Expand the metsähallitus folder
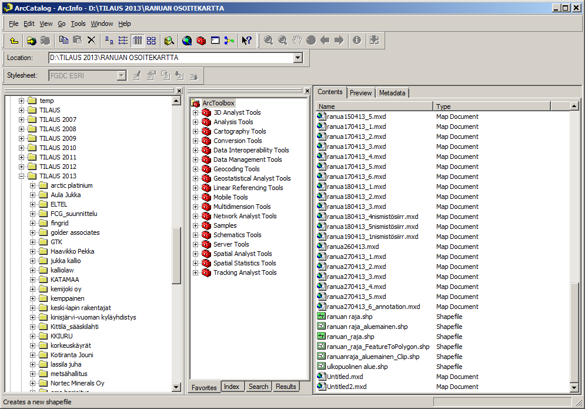Viewport: 585px width, 409px height. [x=32, y=374]
